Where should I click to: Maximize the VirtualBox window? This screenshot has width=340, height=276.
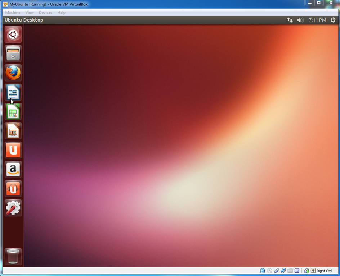tap(319, 3)
